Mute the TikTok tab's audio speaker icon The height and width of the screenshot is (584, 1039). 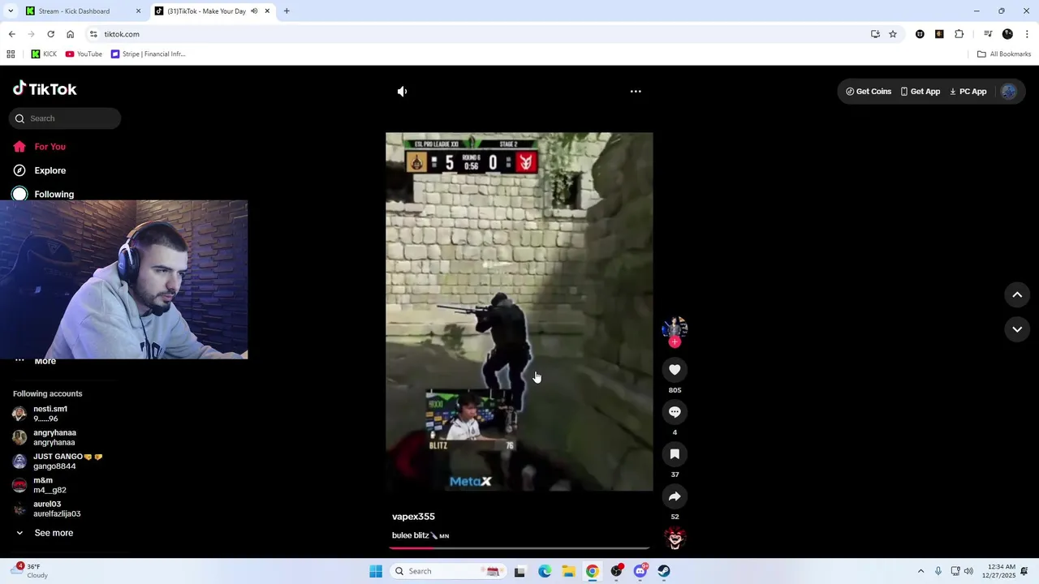pos(254,11)
